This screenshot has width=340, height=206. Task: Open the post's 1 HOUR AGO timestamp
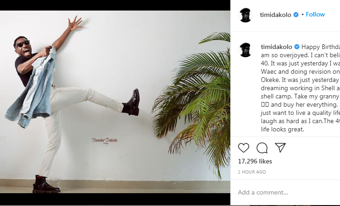pos(252,172)
